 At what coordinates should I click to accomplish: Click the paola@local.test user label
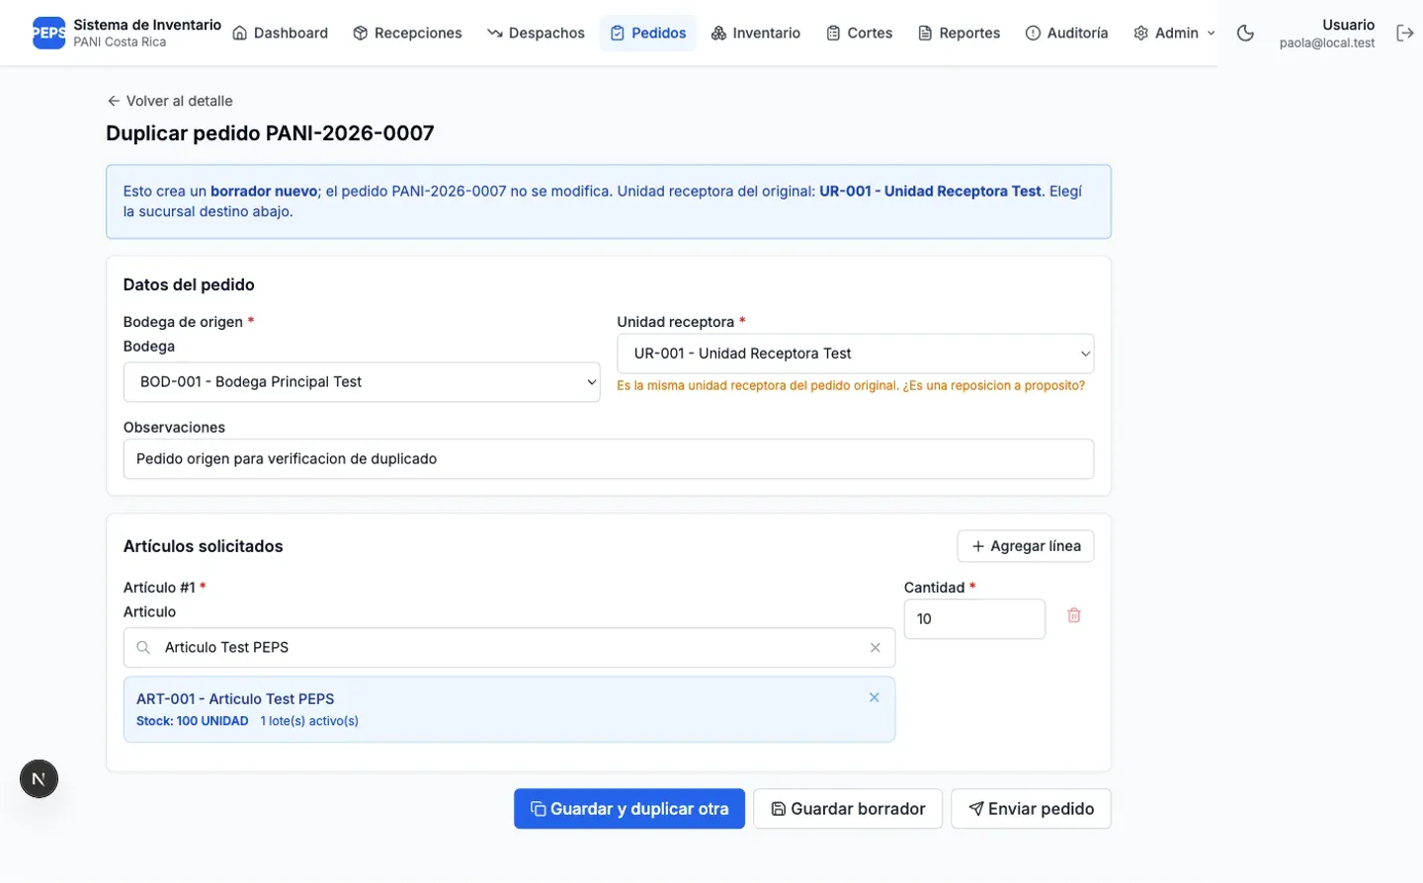click(1326, 42)
